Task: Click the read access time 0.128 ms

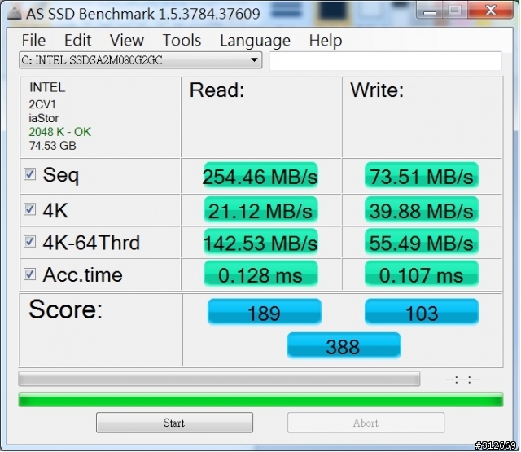Action: coord(260,274)
